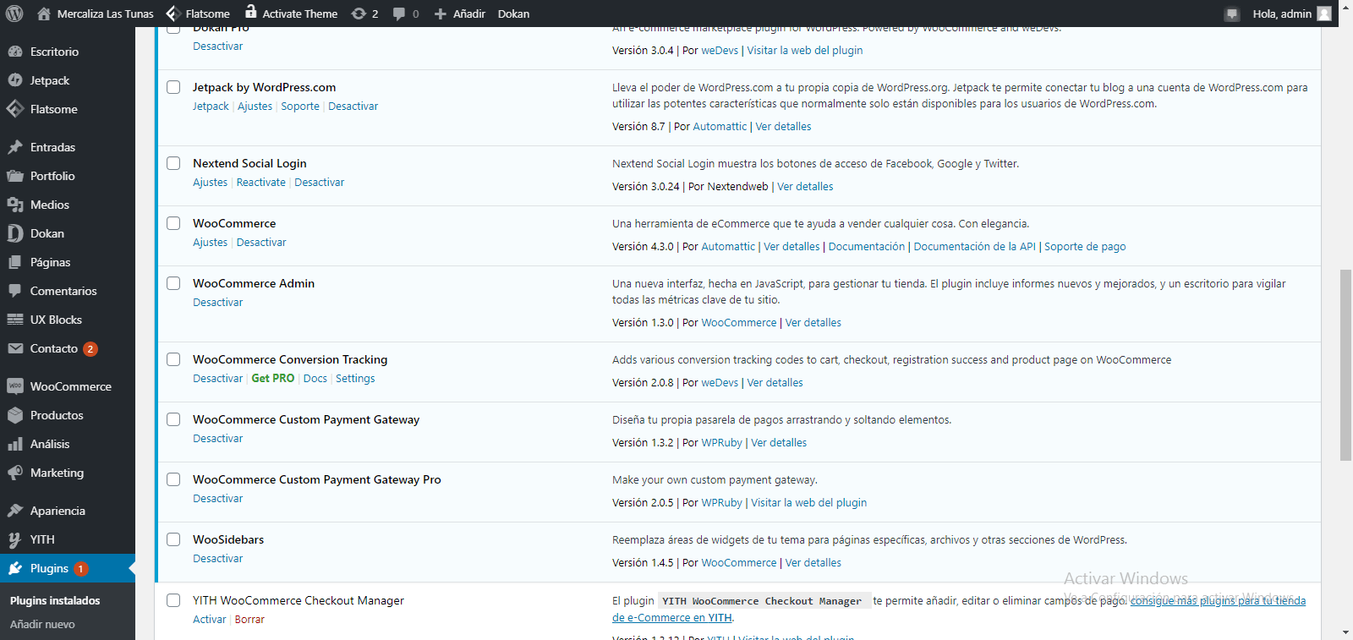Viewport: 1353px width, 640px height.
Task: Click the Contacto envelope icon
Action: tap(15, 348)
